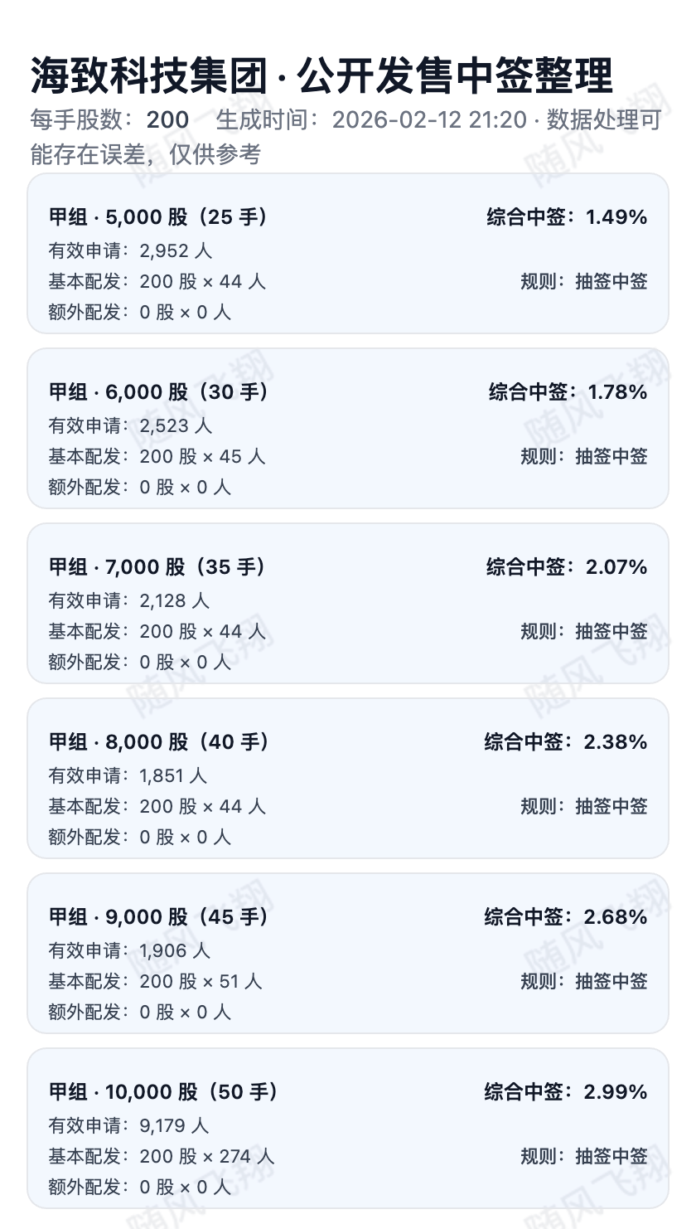This screenshot has height=1229, width=696.
Task: Select the 甲组 9,000 股 (45 手) heading
Action: [x=159, y=917]
